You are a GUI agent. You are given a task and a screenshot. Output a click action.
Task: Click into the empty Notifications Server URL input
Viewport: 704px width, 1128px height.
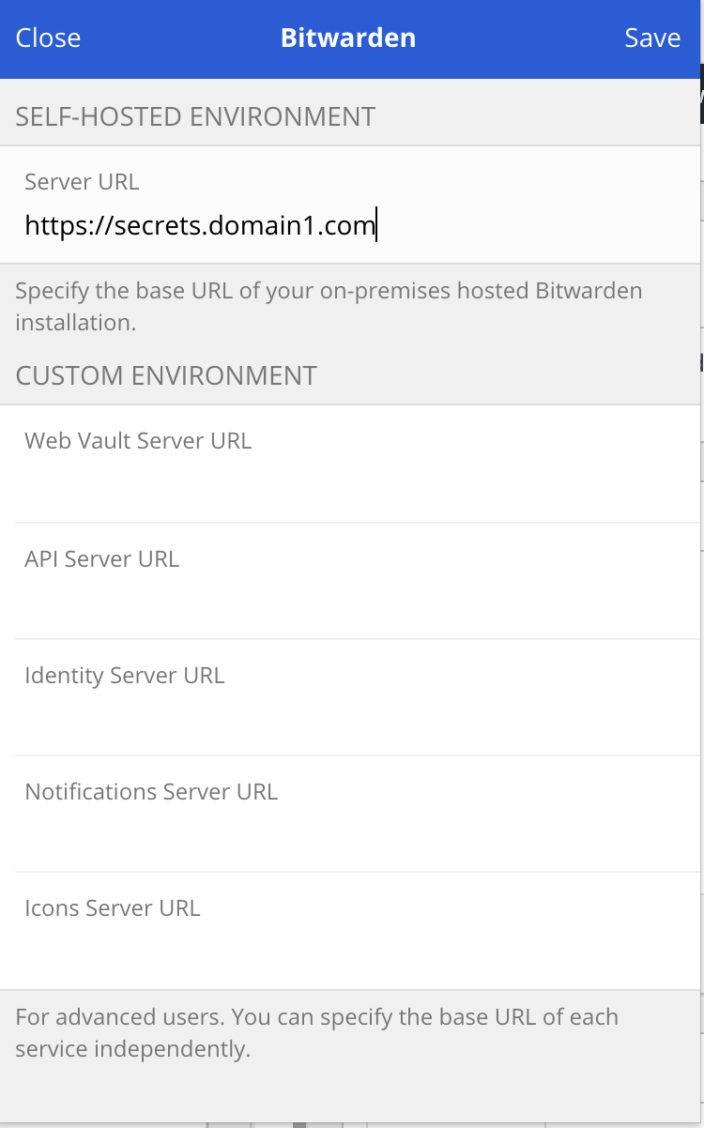352,834
